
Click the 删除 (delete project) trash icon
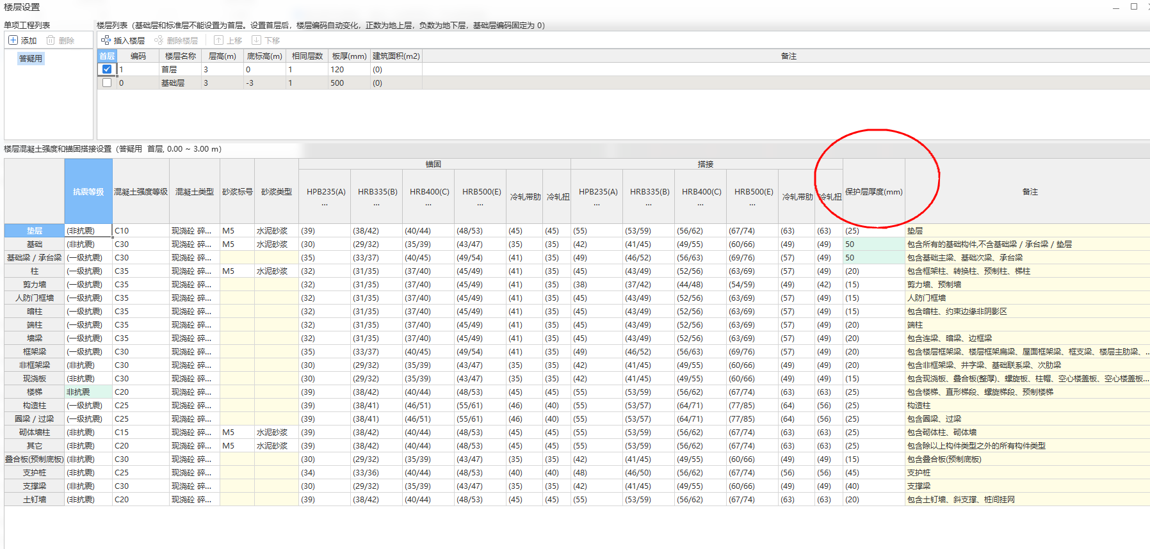[x=50, y=40]
